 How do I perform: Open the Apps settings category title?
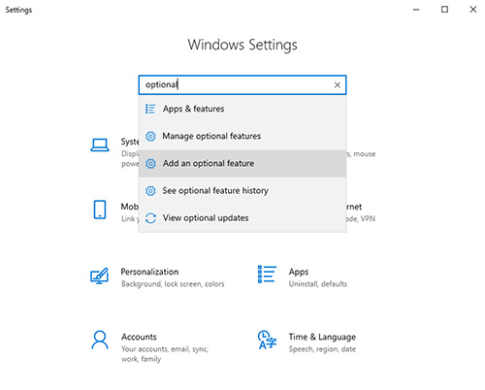pos(299,272)
